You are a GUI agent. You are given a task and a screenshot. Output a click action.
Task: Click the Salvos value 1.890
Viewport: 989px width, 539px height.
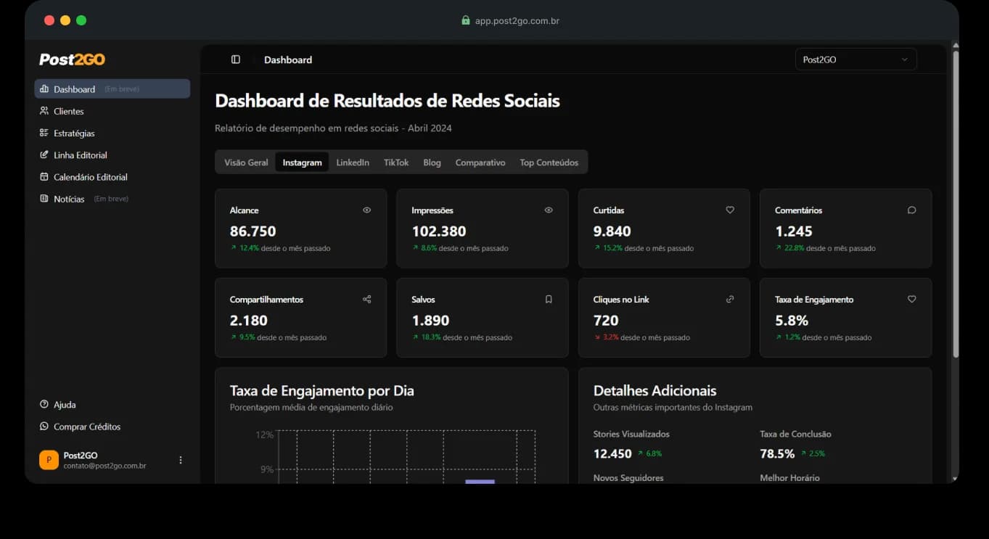[430, 321]
